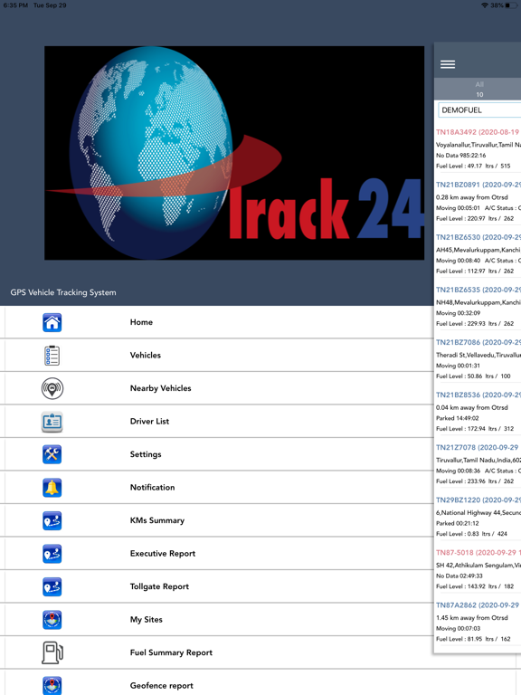The image size is (521, 695).
Task: Open the Driver List ID card icon
Action: point(52,422)
